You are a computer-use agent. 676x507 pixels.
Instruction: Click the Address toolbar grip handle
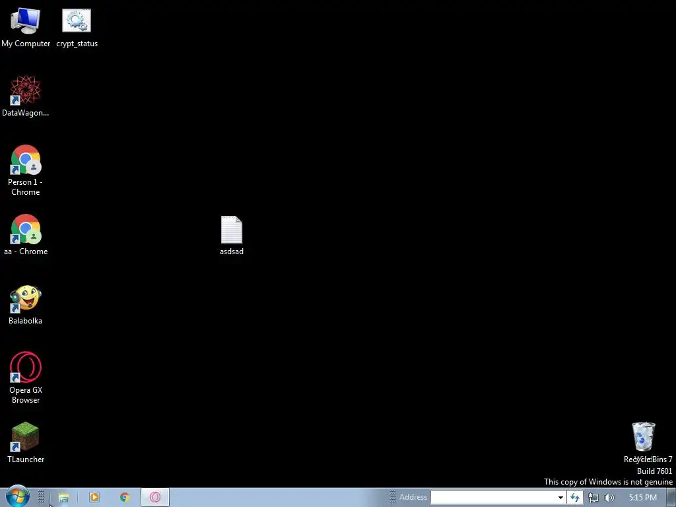pos(392,497)
